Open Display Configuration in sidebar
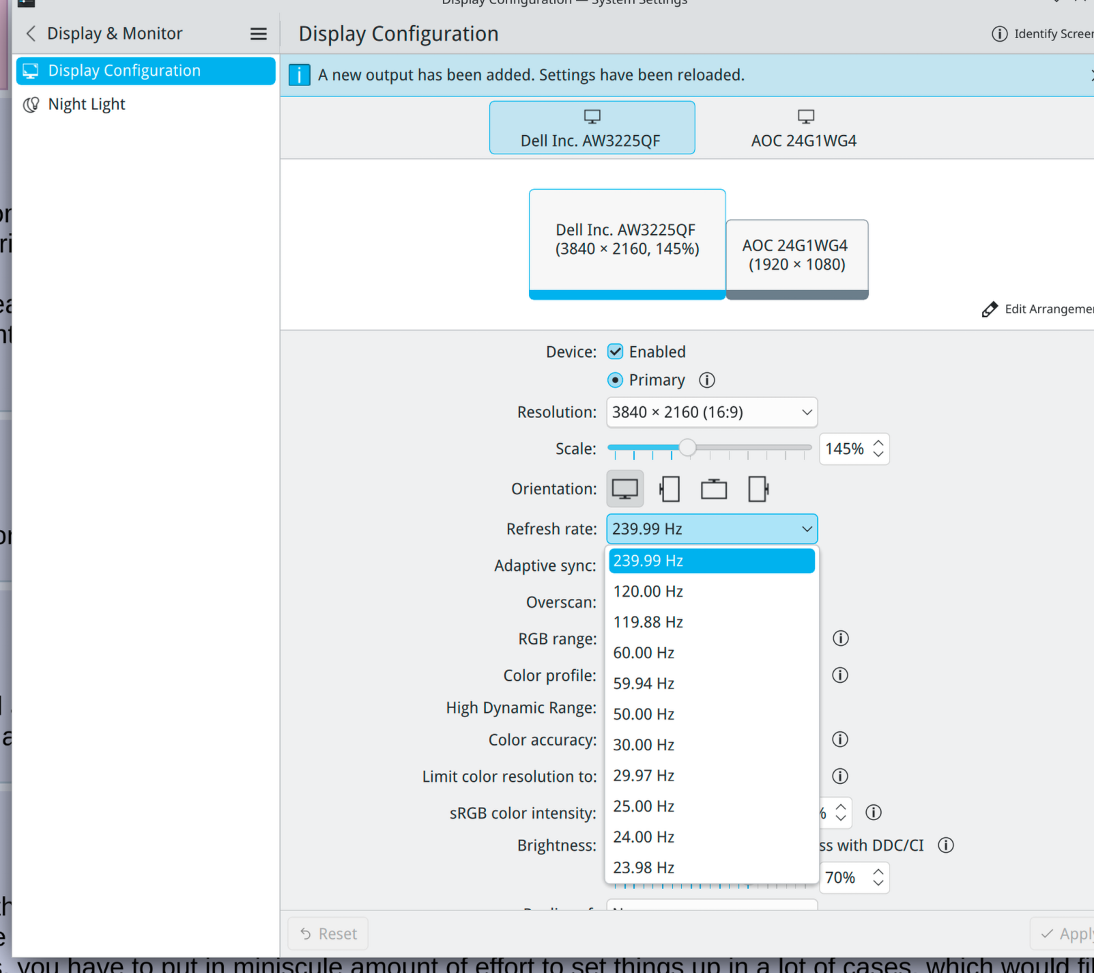This screenshot has height=973, width=1094. [x=145, y=71]
